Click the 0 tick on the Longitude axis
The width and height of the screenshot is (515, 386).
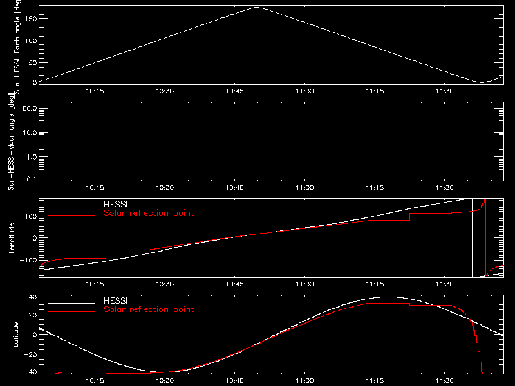(x=35, y=238)
